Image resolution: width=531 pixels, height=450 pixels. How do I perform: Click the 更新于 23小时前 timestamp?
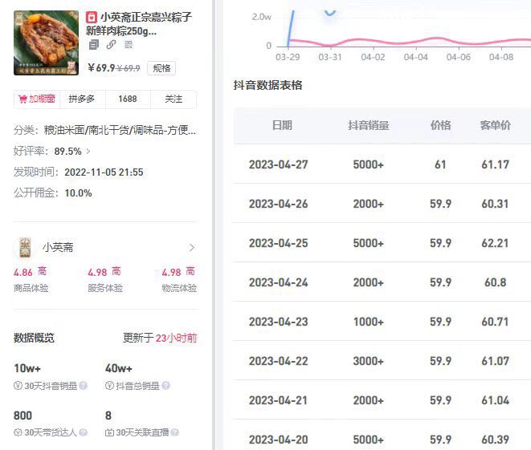[x=160, y=338]
